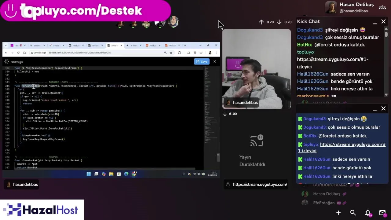Open browser home page icon

click(x=24, y=53)
